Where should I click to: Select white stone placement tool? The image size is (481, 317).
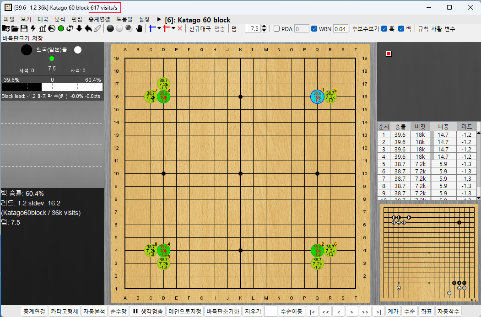(x=119, y=29)
